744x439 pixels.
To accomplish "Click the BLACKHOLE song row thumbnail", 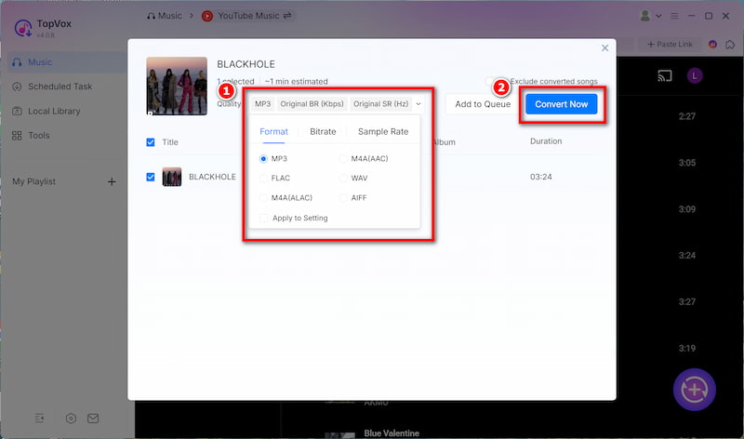I will [x=172, y=177].
